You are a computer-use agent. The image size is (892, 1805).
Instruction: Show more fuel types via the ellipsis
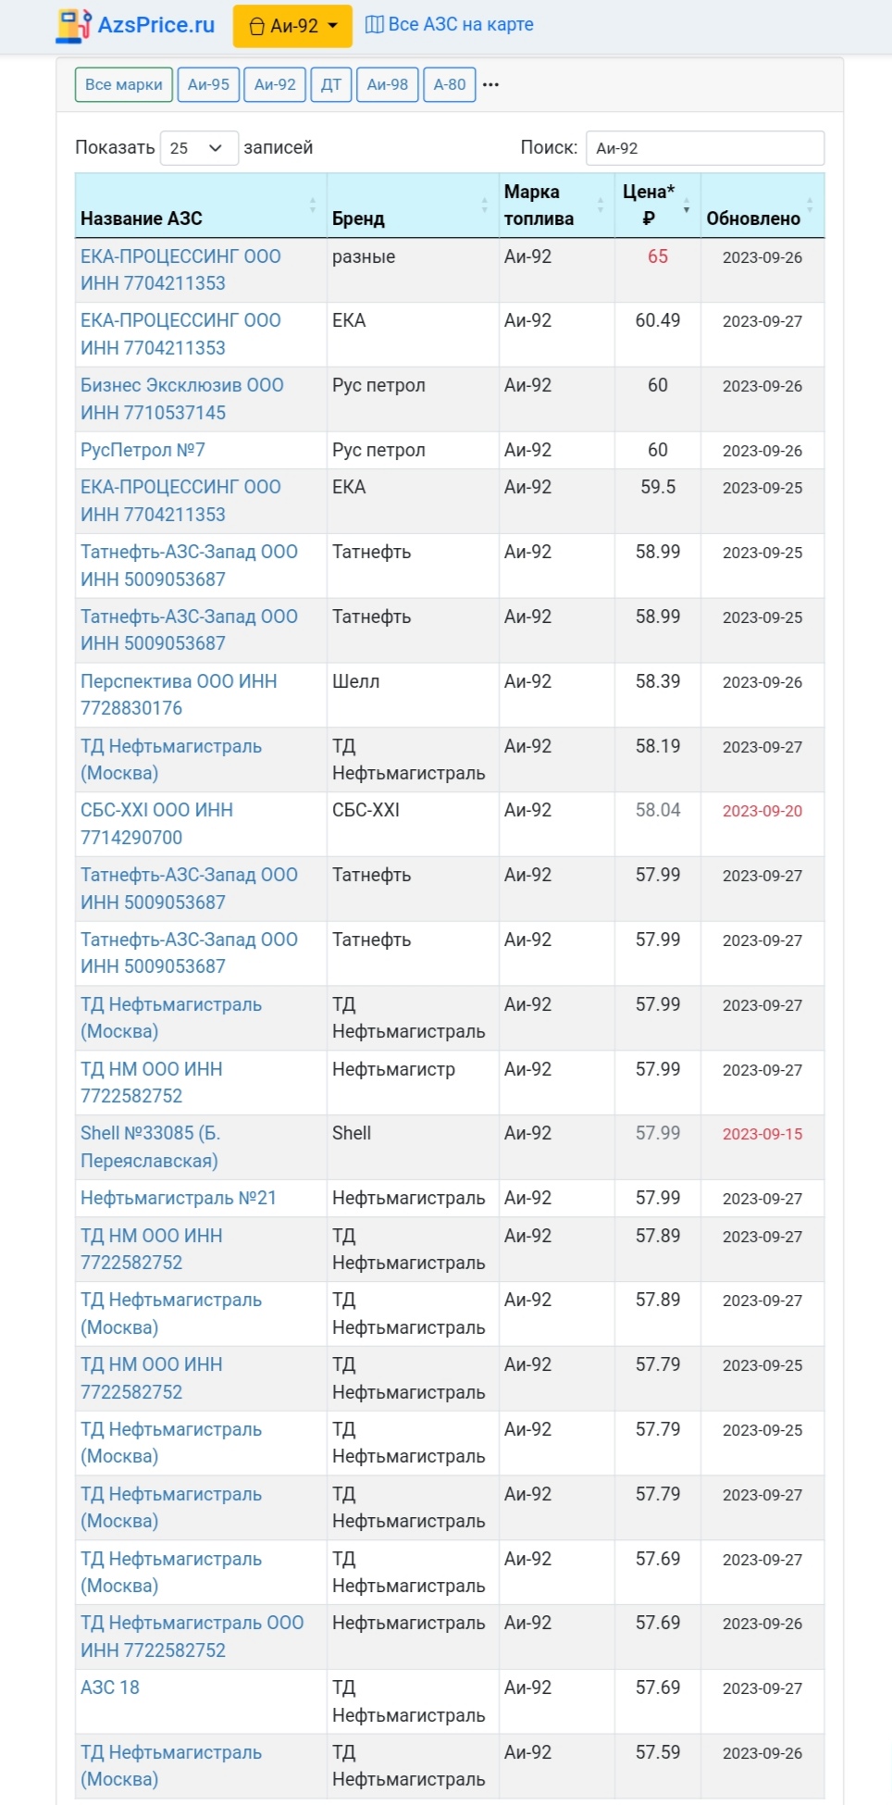[491, 85]
